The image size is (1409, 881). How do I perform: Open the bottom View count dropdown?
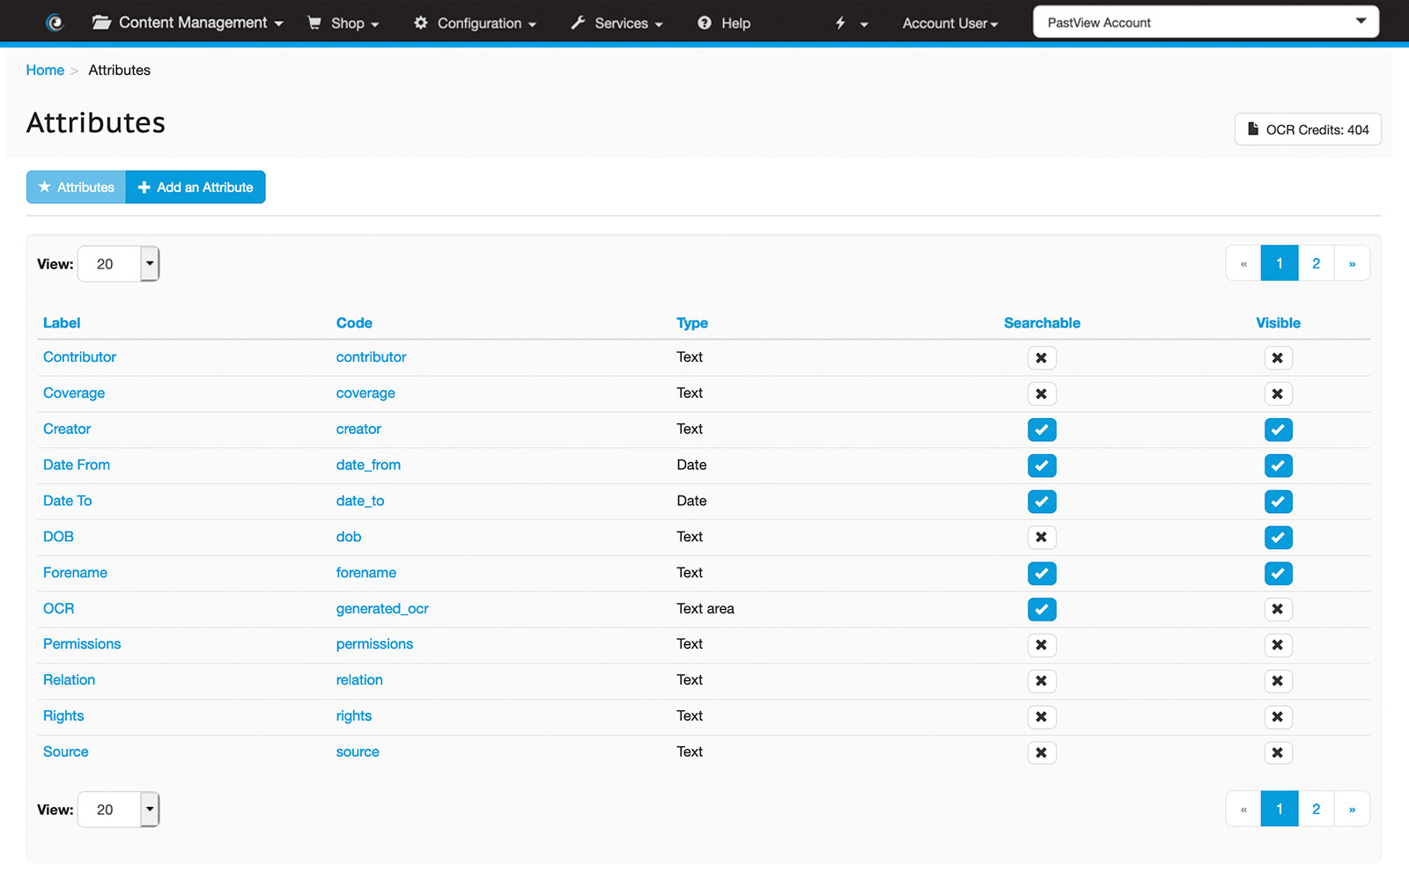119,810
